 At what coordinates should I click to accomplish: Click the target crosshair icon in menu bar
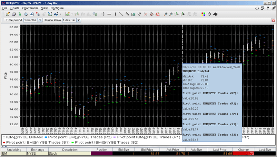coord(257,8)
